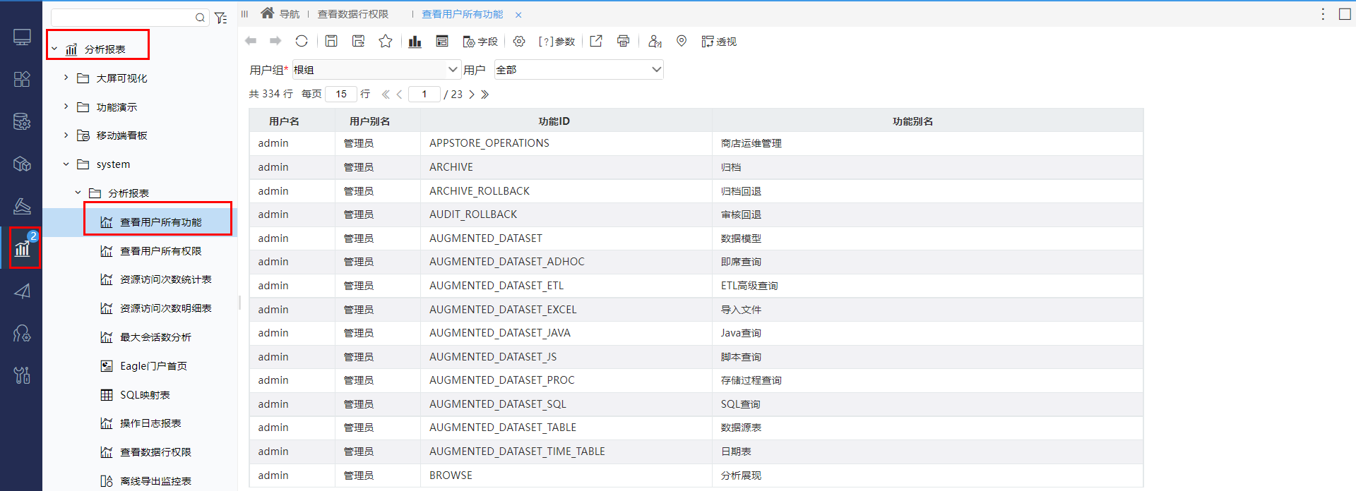The width and height of the screenshot is (1356, 491).
Task: Open Eagle门户首页 in tree
Action: [153, 366]
